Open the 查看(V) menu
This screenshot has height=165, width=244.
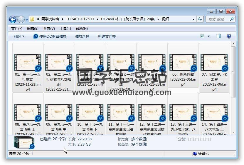click(49, 28)
